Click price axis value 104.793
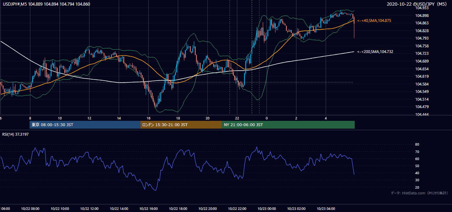 (422, 38)
